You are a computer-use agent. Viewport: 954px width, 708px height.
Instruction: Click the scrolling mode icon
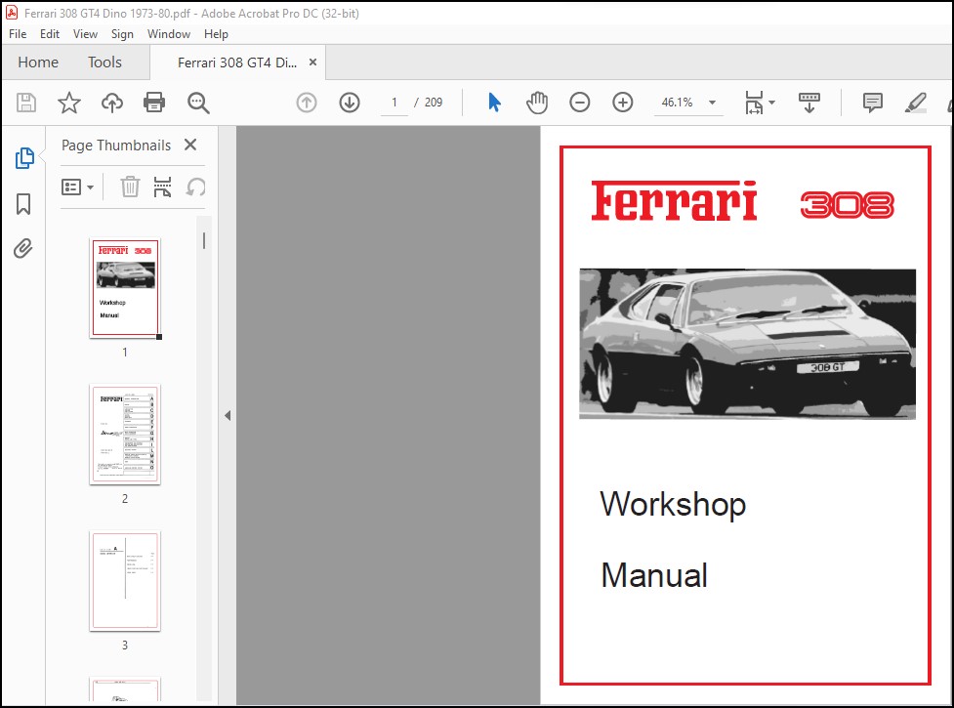point(809,103)
